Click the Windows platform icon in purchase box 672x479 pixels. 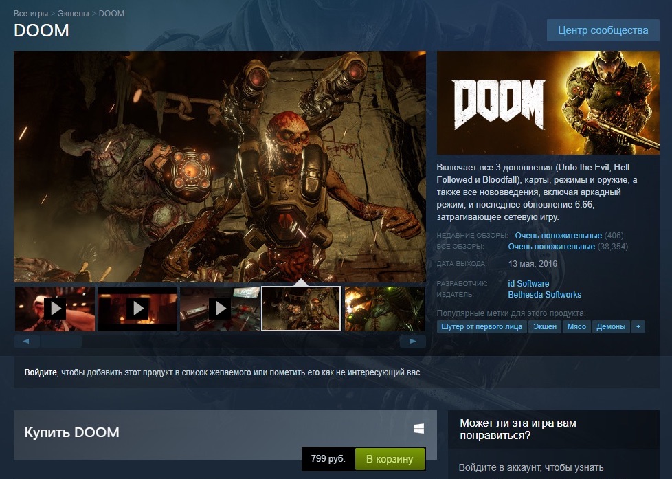point(418,428)
